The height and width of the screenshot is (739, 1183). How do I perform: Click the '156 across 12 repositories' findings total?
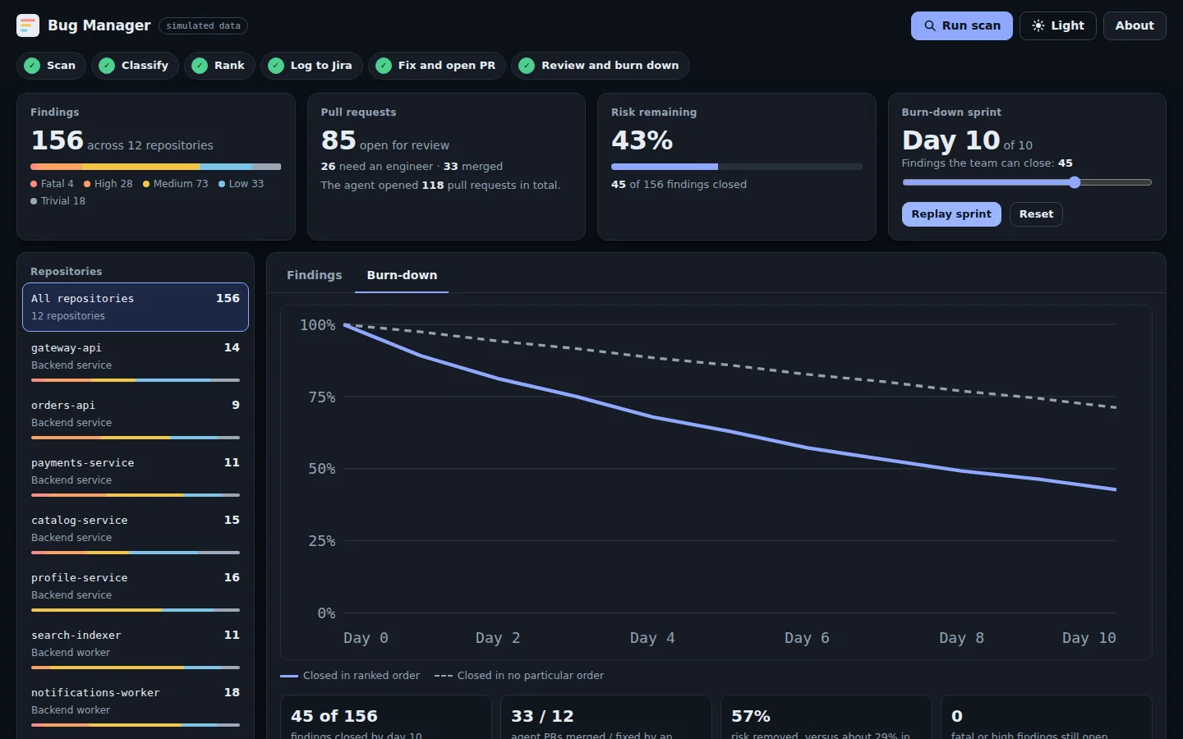pyautogui.click(x=122, y=141)
